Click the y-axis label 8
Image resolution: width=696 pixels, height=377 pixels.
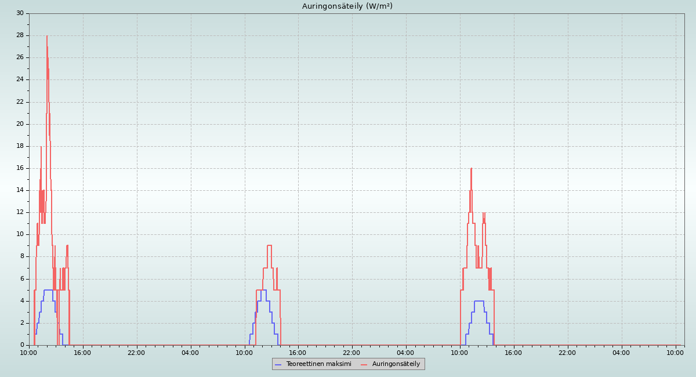pyautogui.click(x=21, y=257)
